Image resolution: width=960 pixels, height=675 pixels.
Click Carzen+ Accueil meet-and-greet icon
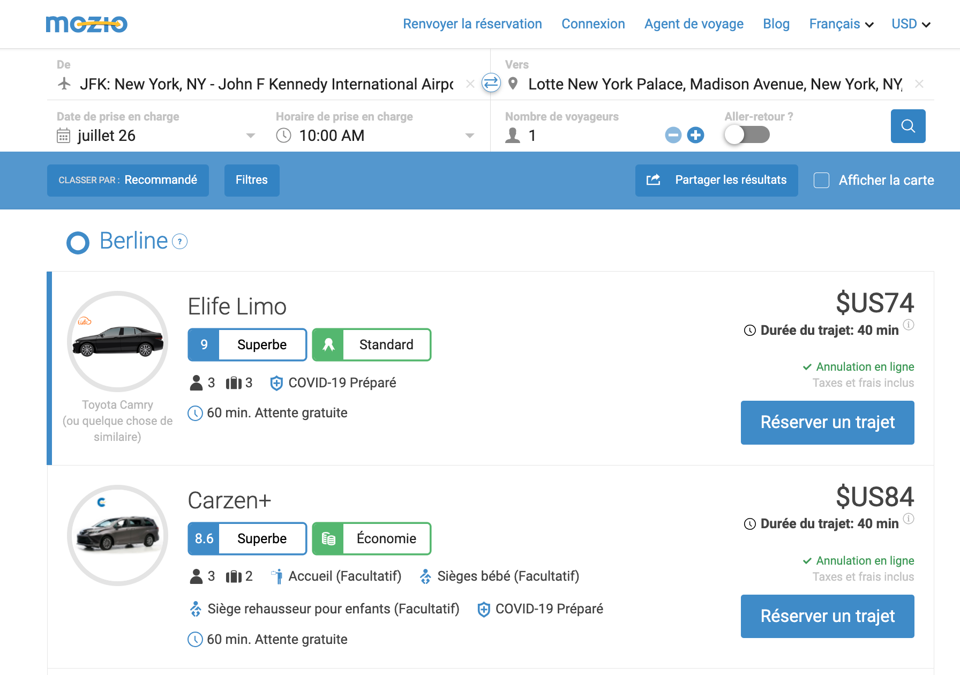(277, 576)
